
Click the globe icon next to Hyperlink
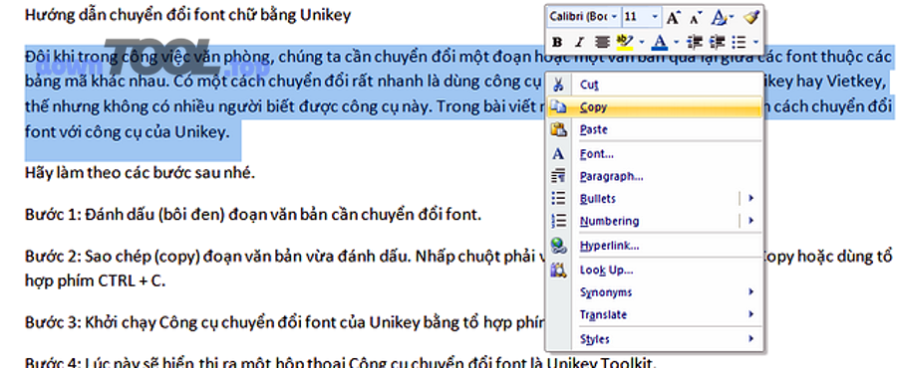[x=558, y=246]
